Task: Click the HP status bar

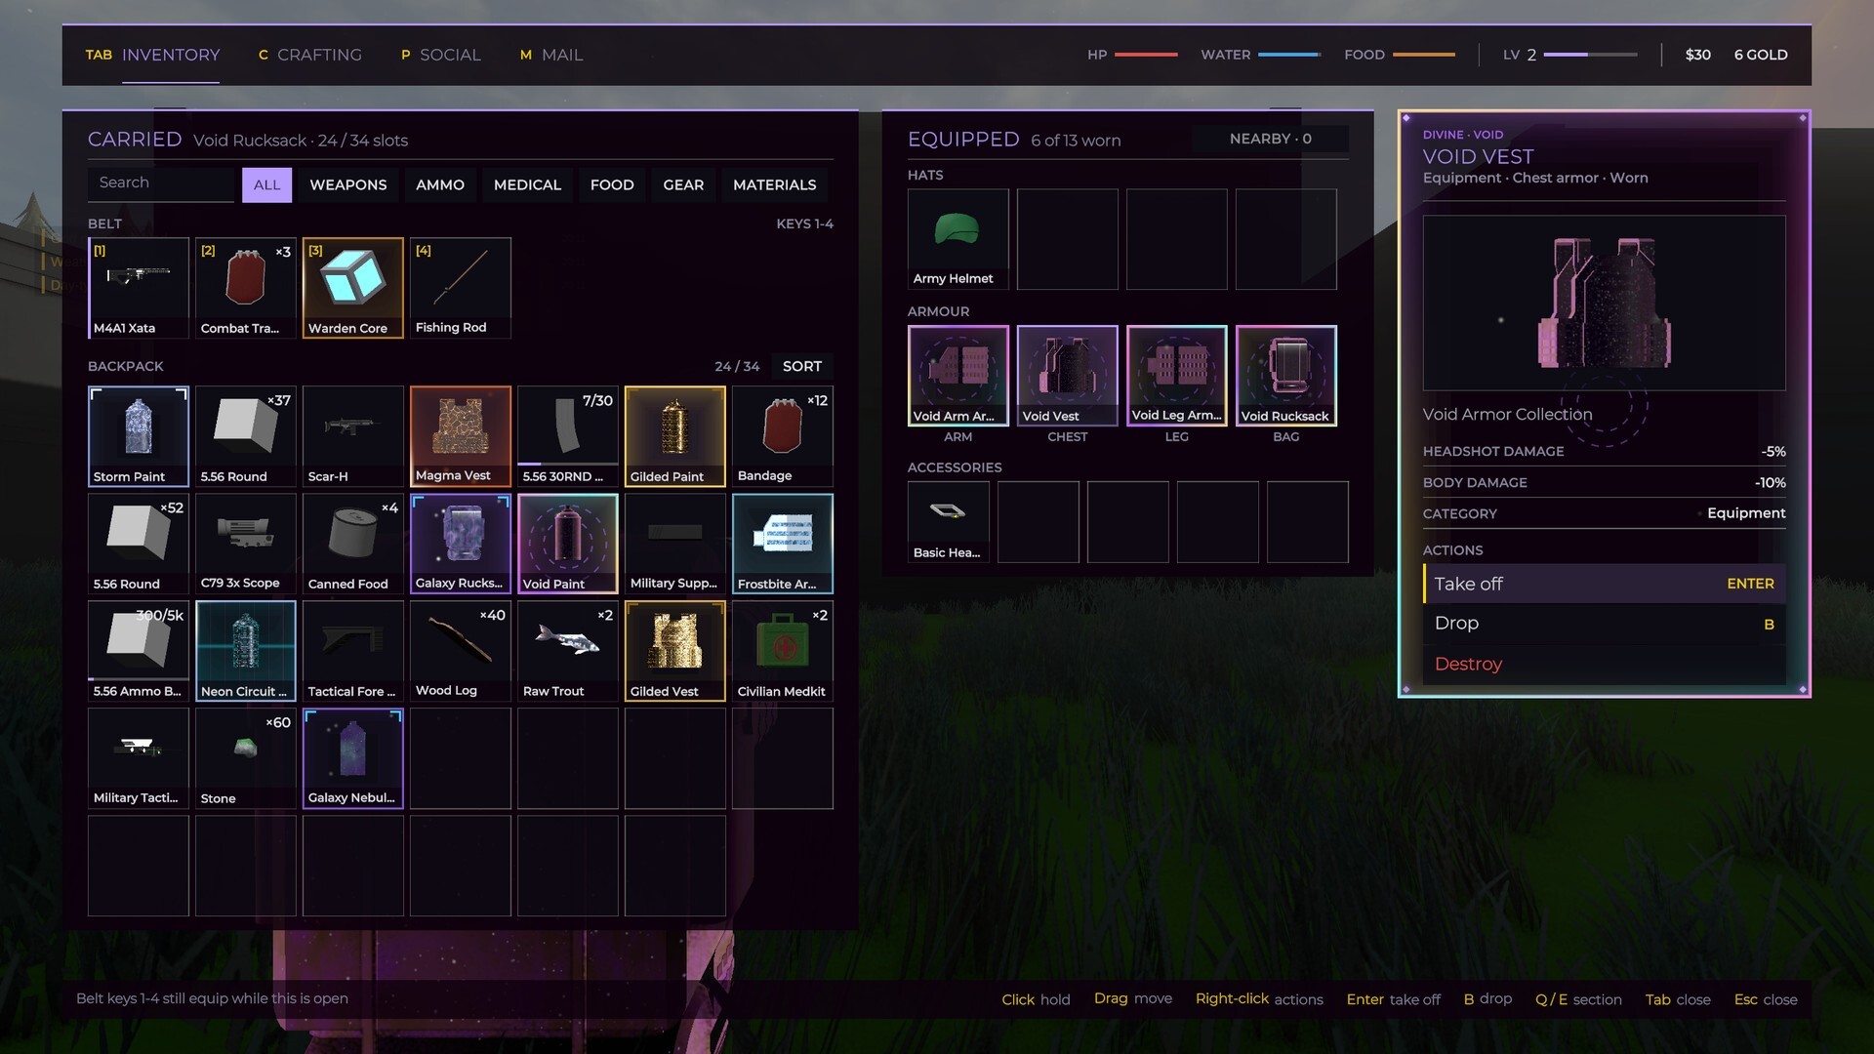Action: (x=1146, y=55)
